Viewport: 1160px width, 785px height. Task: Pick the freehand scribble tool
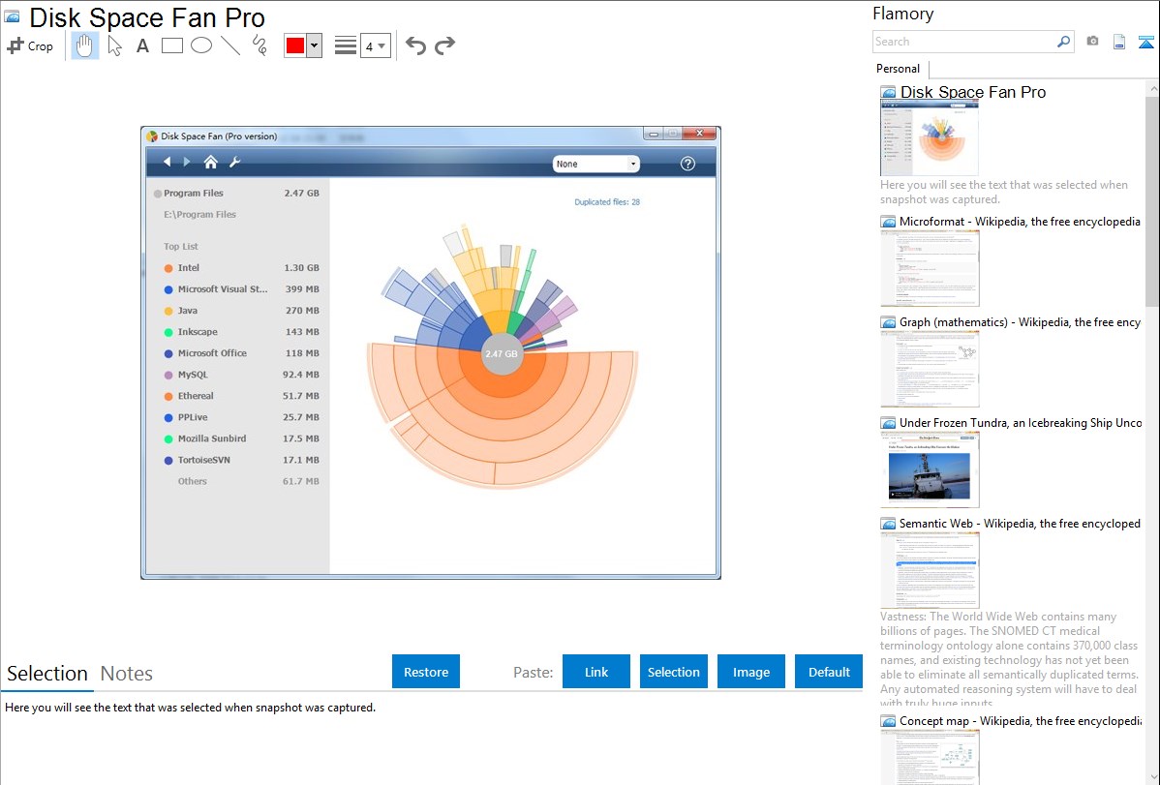259,45
